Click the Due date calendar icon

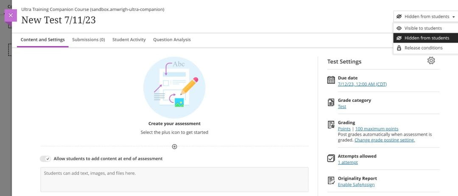[x=331, y=80]
